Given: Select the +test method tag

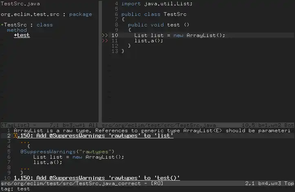Looking at the screenshot, I should tap(22, 35).
